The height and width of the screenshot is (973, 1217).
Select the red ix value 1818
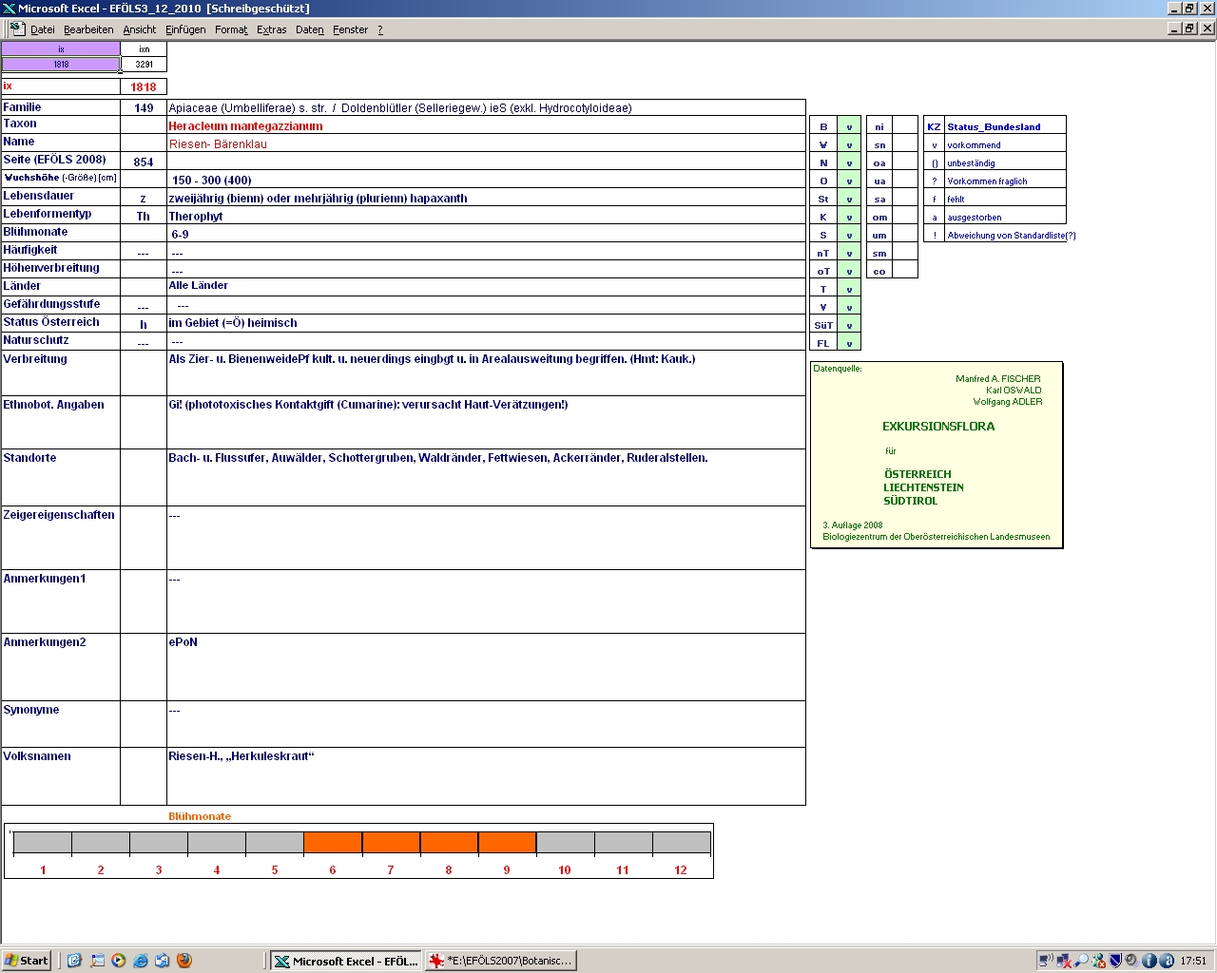144,86
